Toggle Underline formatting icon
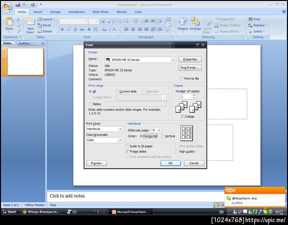288x225 pixels. 75,29
